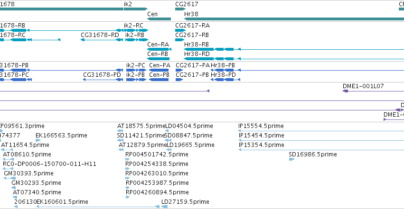
Task: Select the Hr38 gene span bar
Action: pyautogui.click(x=294, y=19)
